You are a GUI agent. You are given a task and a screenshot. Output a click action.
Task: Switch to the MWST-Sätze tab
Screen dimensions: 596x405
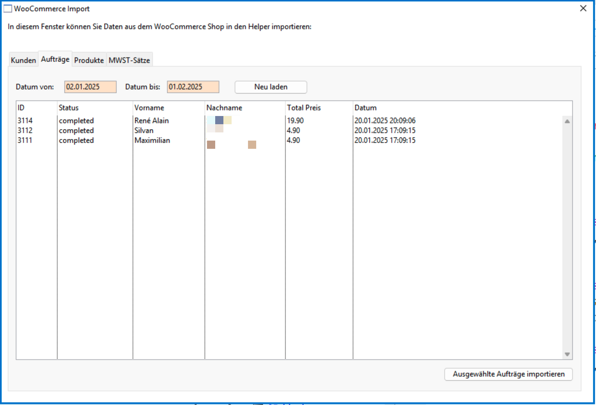point(129,60)
